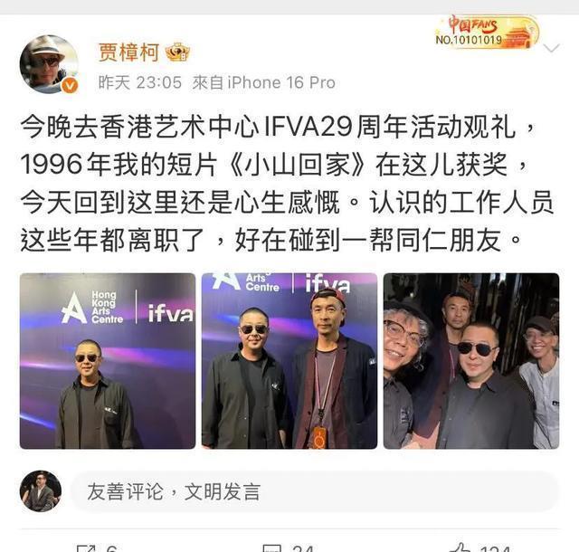Like the post with thumbs-up icon
This screenshot has height=552, width=579.
[460, 547]
